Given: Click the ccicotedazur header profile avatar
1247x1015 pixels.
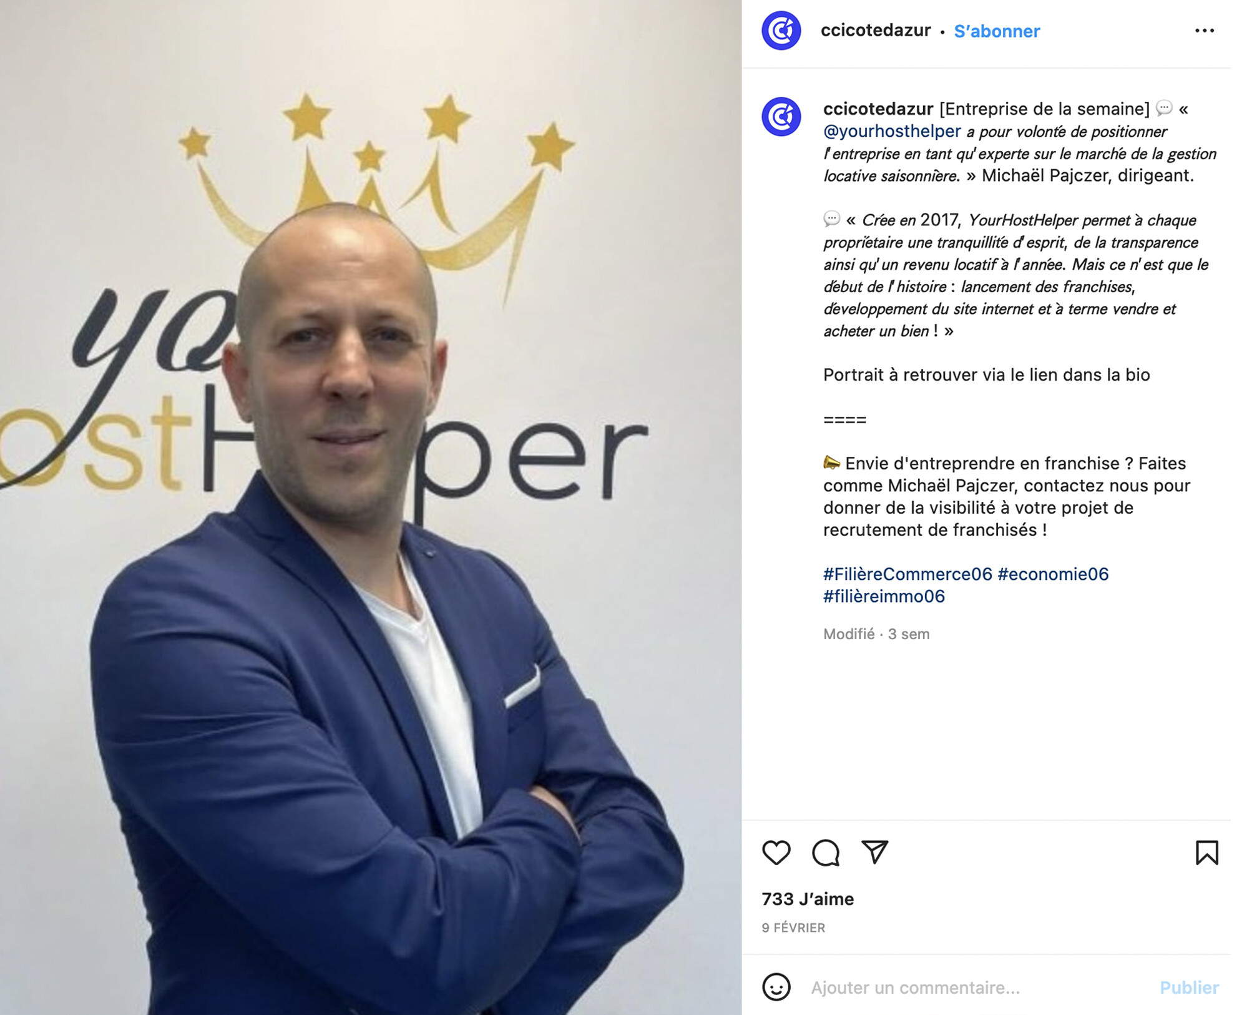Looking at the screenshot, I should tap(781, 31).
